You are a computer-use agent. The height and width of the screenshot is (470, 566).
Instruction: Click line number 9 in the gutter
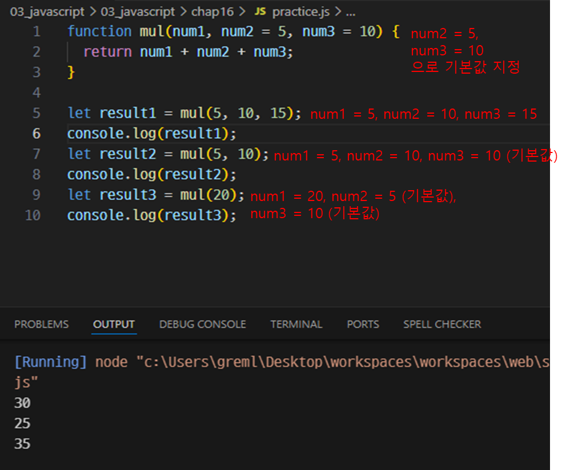coord(37,195)
